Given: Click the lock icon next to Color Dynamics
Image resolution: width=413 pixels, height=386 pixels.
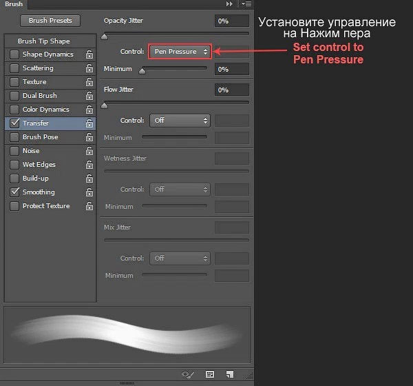Looking at the screenshot, I should click(89, 109).
